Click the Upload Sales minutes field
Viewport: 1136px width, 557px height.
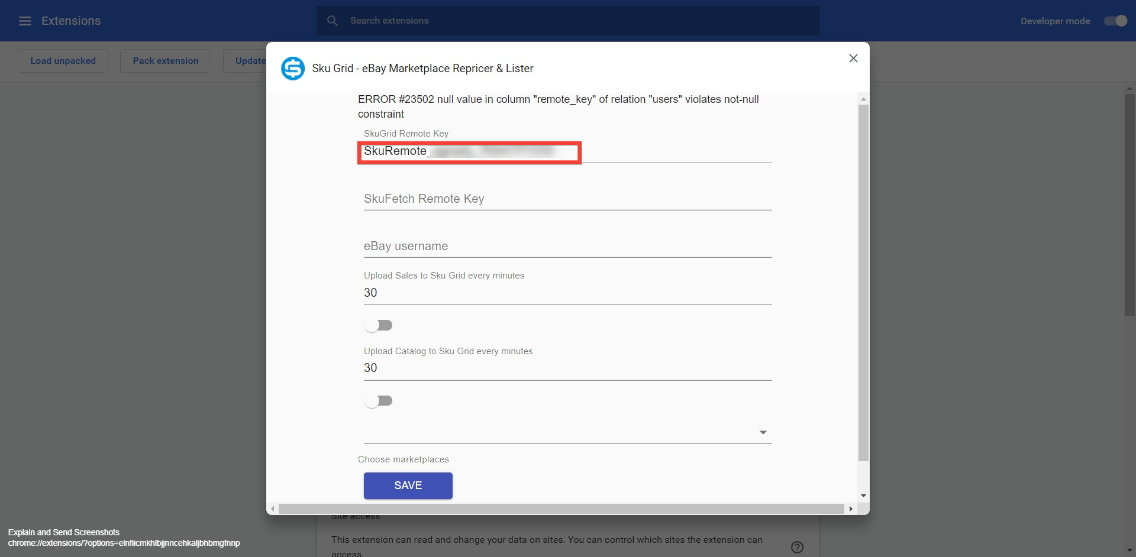tap(568, 293)
